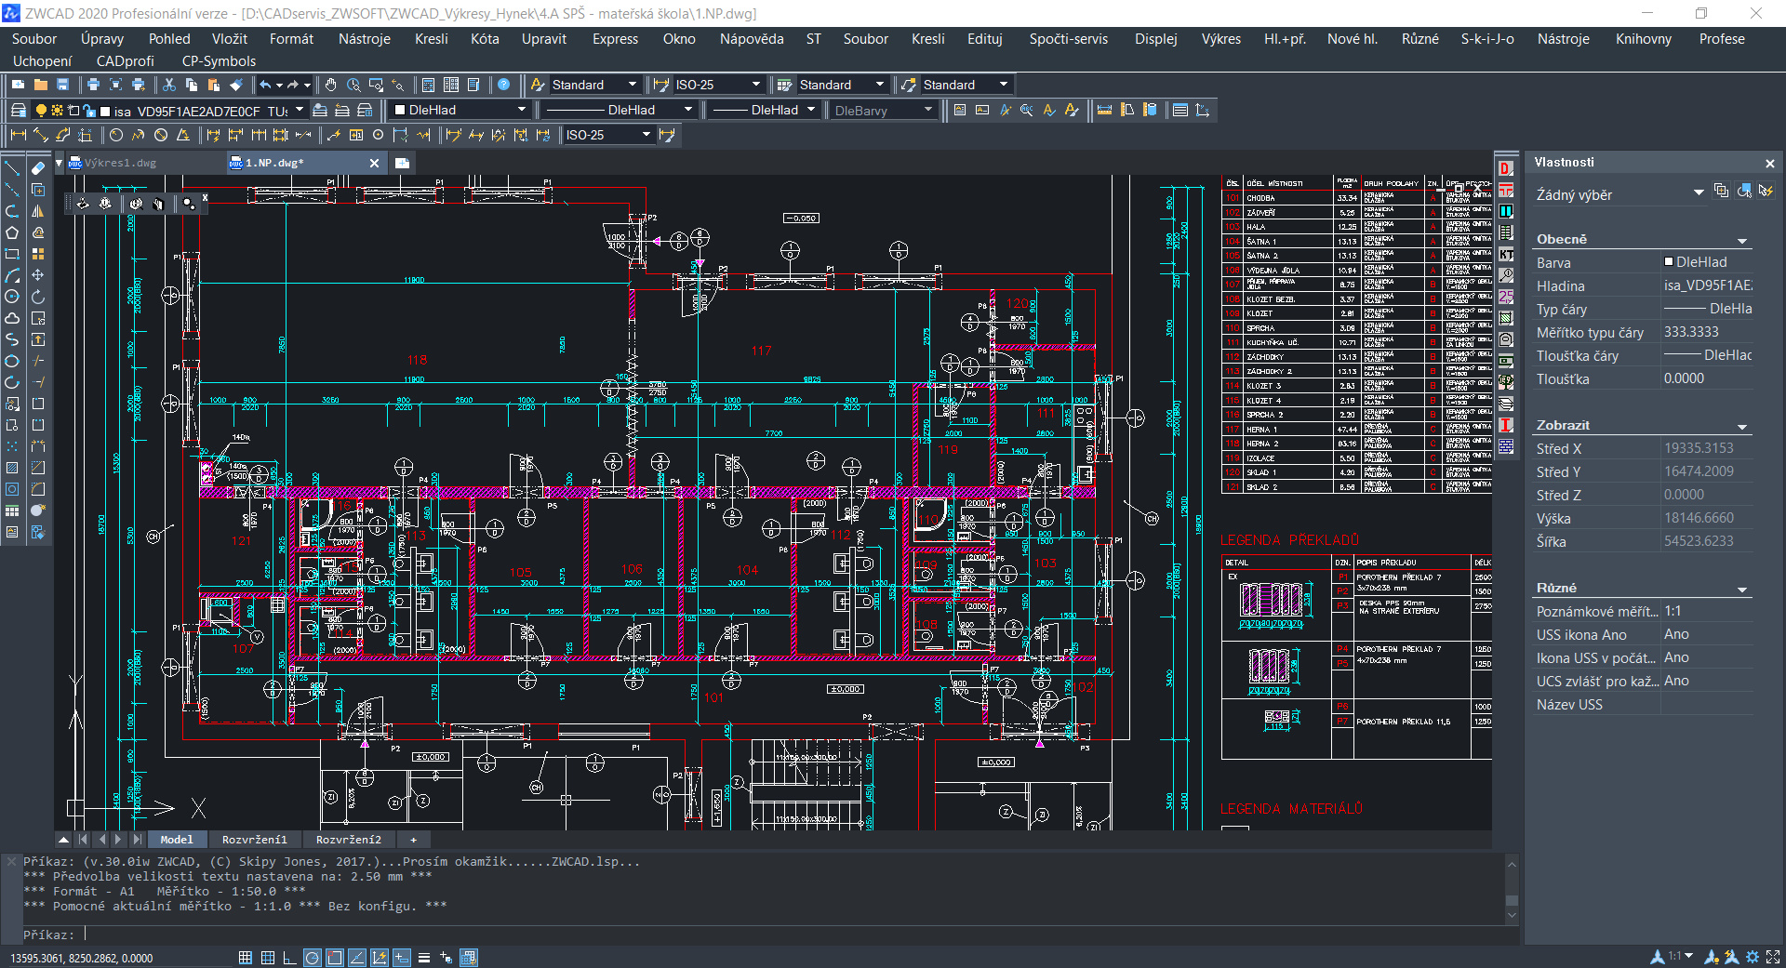Toggle Polar tracking in status bar
Screen dimensions: 1786x968
tap(313, 958)
